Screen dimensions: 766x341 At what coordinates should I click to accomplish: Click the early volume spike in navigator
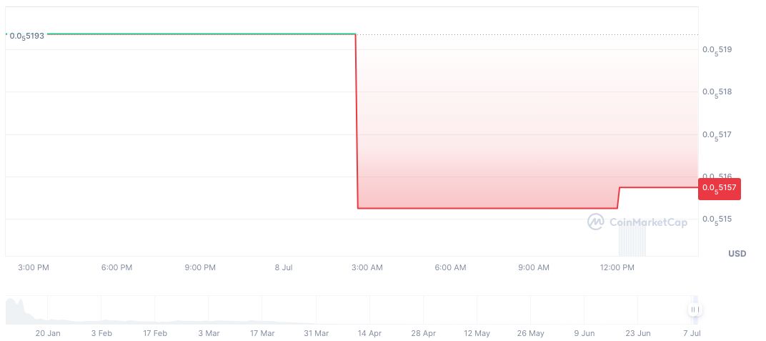coord(20,309)
